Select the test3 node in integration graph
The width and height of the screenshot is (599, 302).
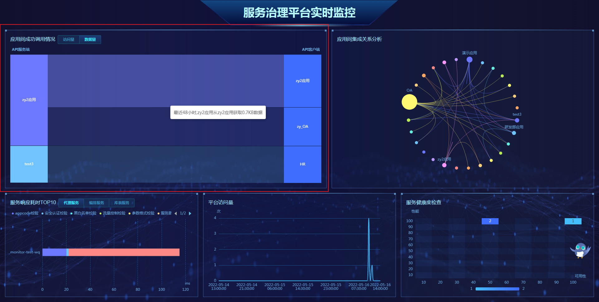point(517,121)
